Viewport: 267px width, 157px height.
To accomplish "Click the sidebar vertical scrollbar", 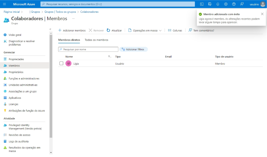I will point(51,86).
